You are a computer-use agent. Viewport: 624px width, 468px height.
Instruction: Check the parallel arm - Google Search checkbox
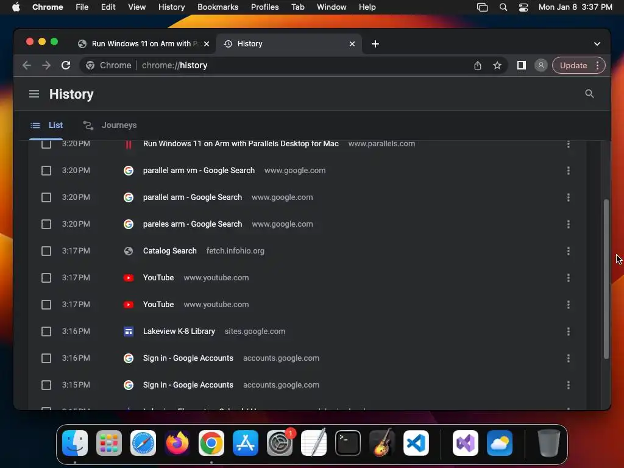click(x=46, y=197)
